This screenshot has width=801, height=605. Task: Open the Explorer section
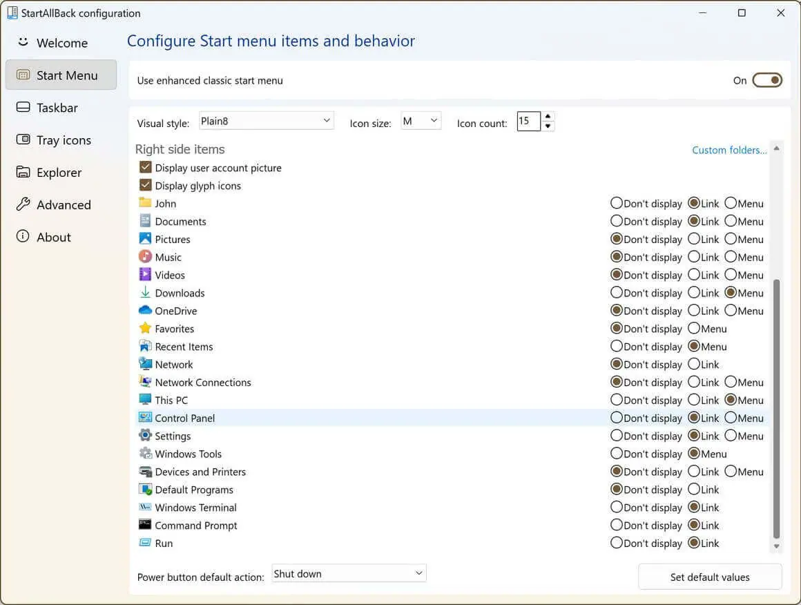tap(61, 173)
